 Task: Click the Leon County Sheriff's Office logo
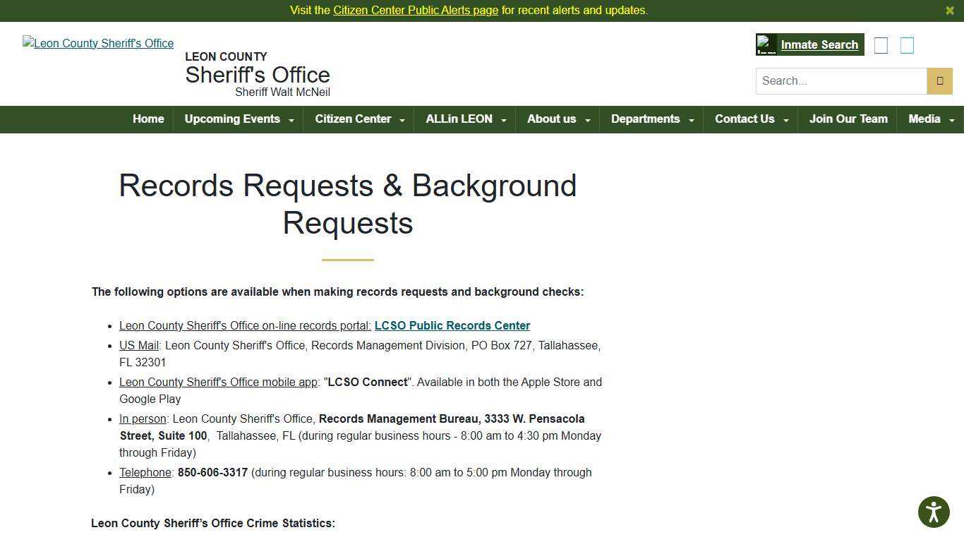pyautogui.click(x=98, y=43)
